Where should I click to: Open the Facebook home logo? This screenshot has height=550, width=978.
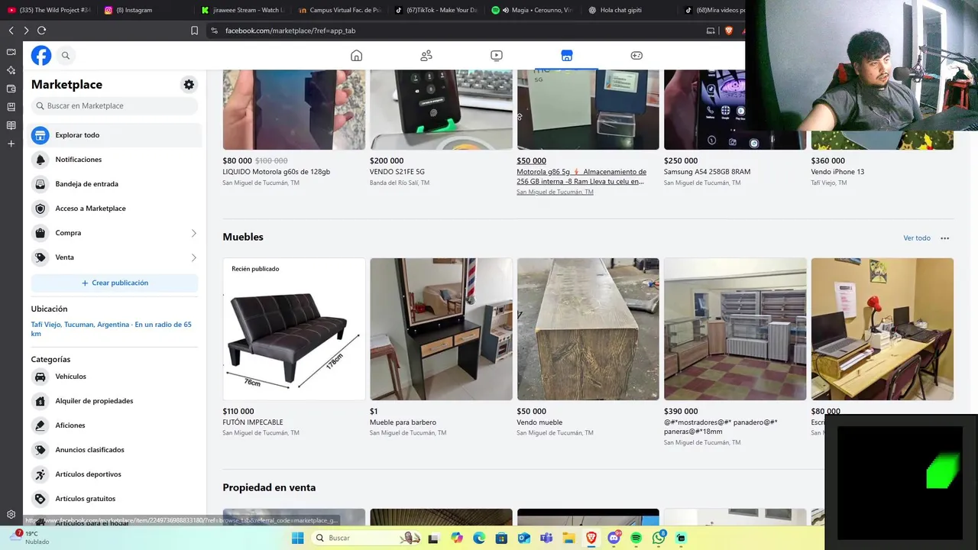[41, 55]
